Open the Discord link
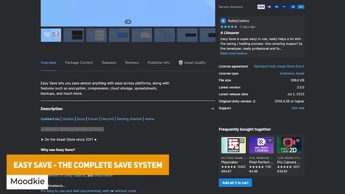Screen dimensions: 345x194 click(107, 119)
